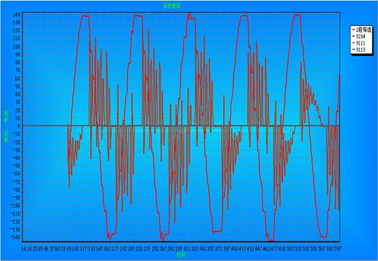This screenshot has height=261, width=378.
Task: Click the -140 label on the Y axis
Action: (16, 237)
